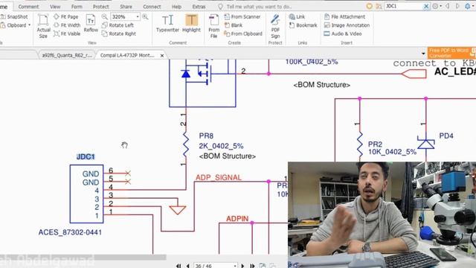Open the Extras ribbon tab
Screen dimensions: 476x268
point(199,7)
